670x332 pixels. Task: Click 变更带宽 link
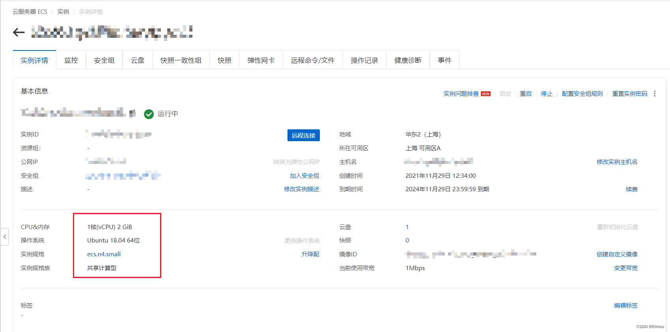point(626,268)
